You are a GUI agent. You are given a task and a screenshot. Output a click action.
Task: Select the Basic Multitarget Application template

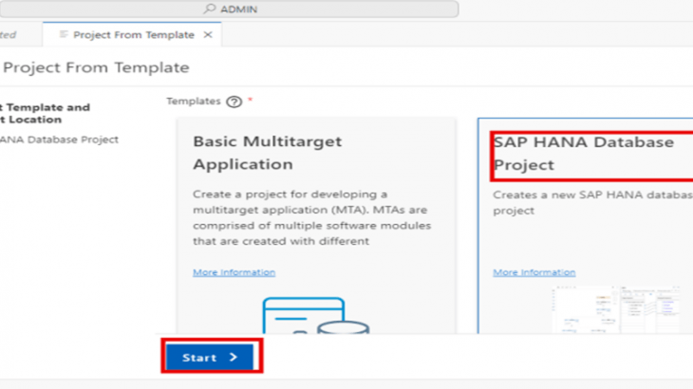(x=316, y=225)
